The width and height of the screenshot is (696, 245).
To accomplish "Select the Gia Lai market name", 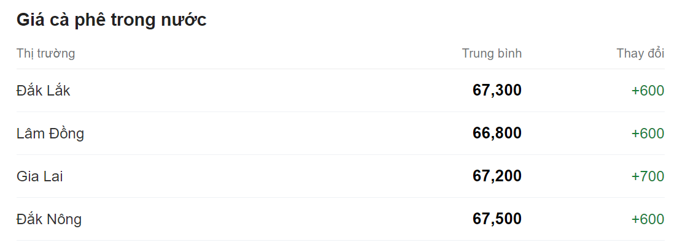I will click(40, 176).
